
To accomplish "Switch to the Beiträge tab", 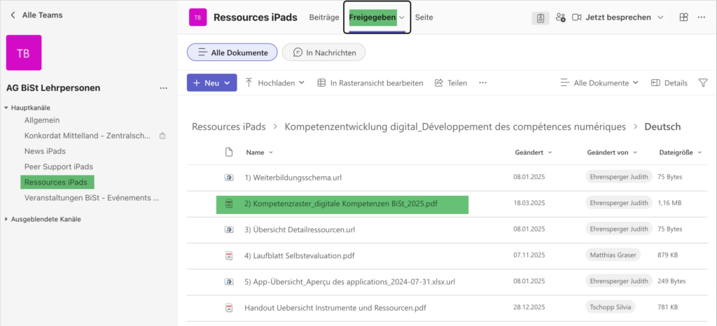I will pyautogui.click(x=324, y=17).
